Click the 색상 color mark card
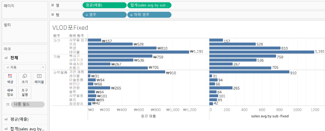 click(10, 78)
